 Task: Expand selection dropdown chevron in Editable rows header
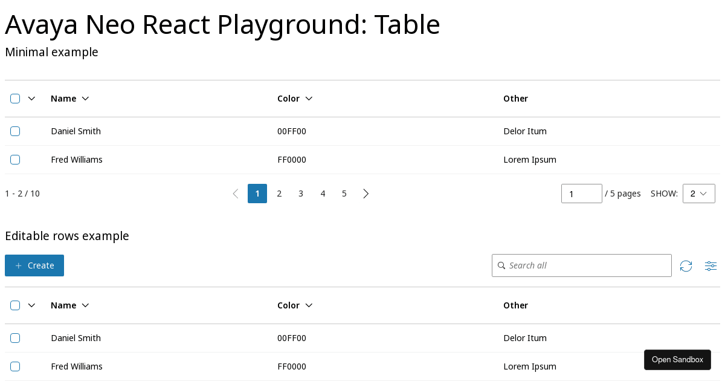click(32, 305)
